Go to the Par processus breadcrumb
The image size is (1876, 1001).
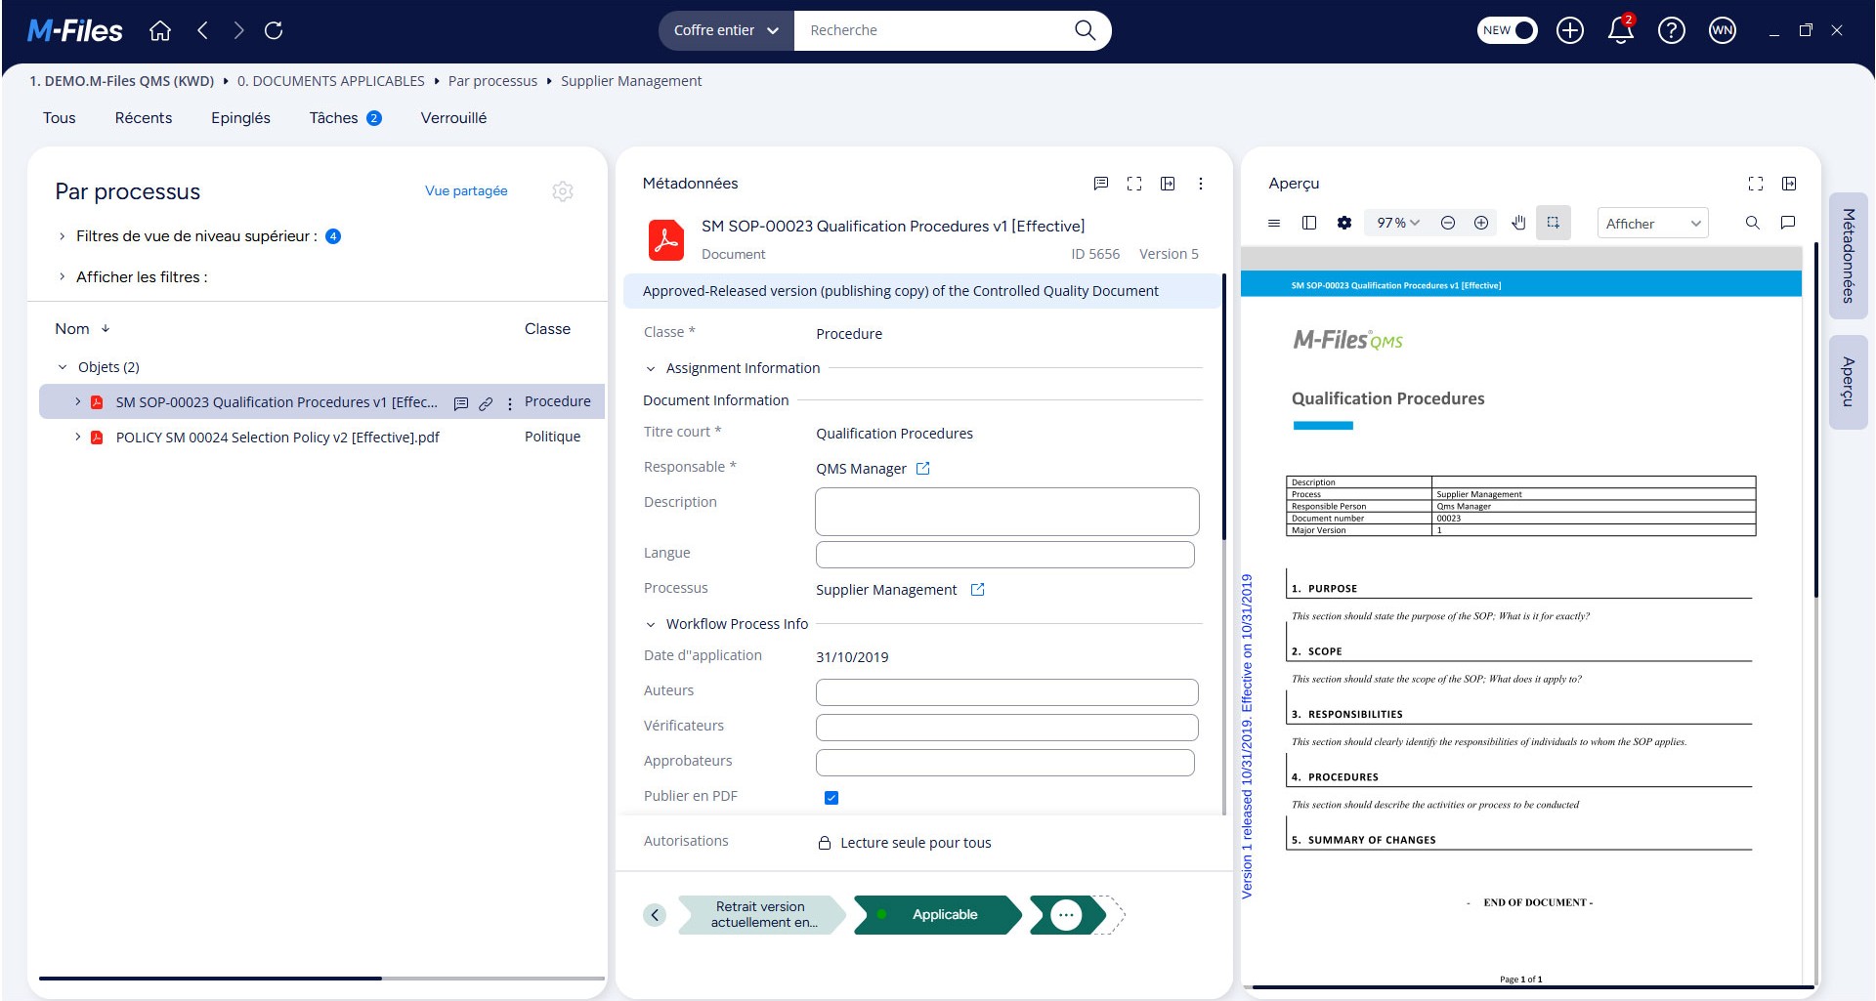click(492, 81)
